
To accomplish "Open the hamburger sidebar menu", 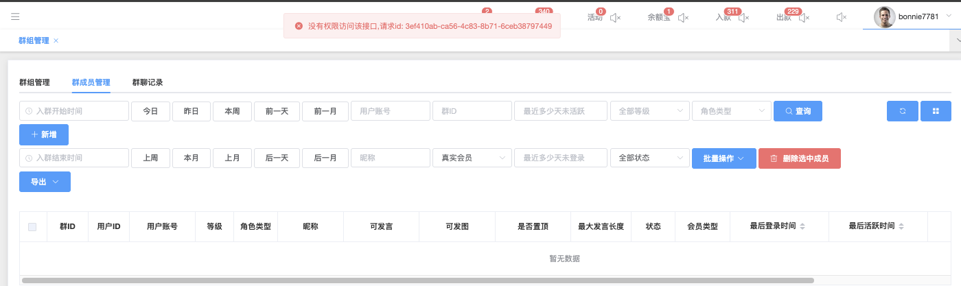I will [x=15, y=16].
